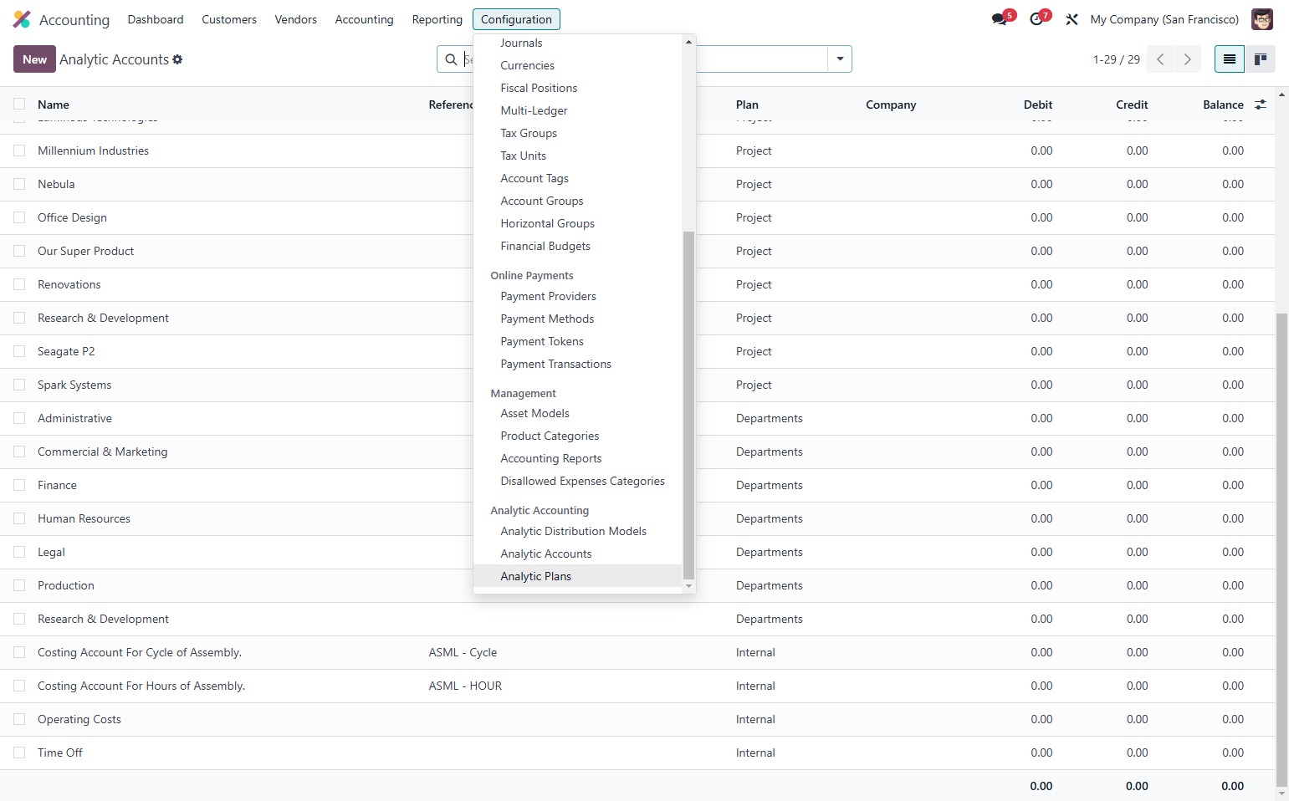Go to next page of records
Viewport: 1289px width, 801px height.
pyautogui.click(x=1188, y=59)
